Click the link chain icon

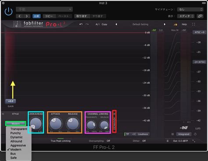[200, 16]
